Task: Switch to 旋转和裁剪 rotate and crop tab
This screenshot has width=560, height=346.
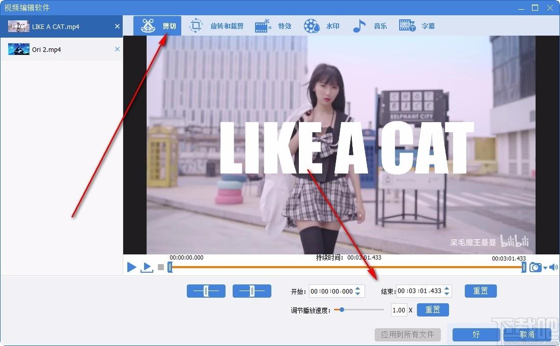Action: pos(216,26)
